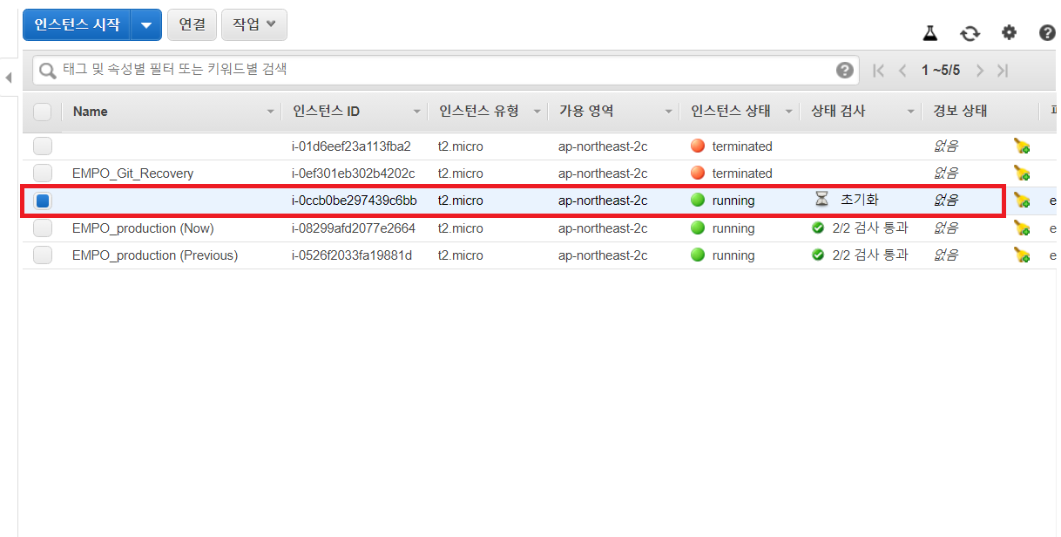Open the settings gear icon
Viewport: 1061px width, 537px height.
pyautogui.click(x=1009, y=33)
